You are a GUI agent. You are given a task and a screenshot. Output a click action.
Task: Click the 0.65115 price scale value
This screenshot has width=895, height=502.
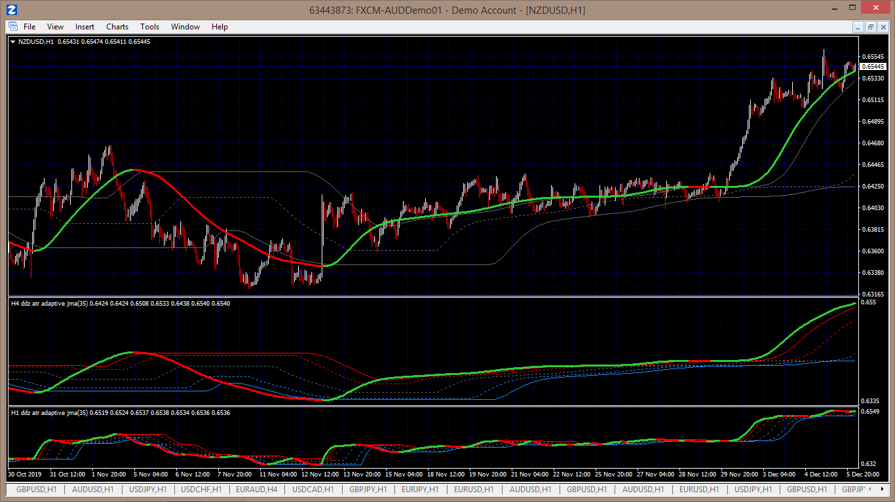pyautogui.click(x=873, y=100)
